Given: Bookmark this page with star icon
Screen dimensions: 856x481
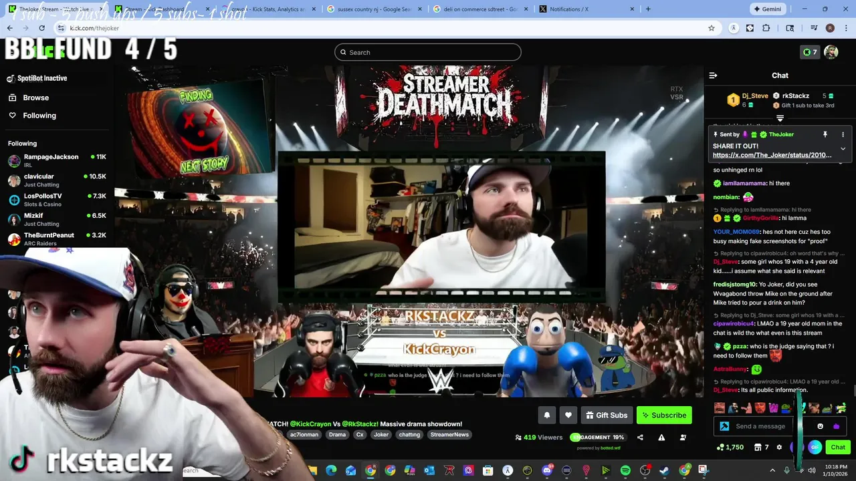Looking at the screenshot, I should [712, 28].
